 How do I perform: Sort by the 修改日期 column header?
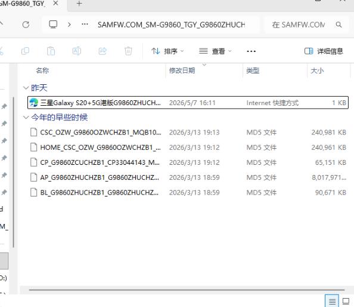(x=182, y=70)
